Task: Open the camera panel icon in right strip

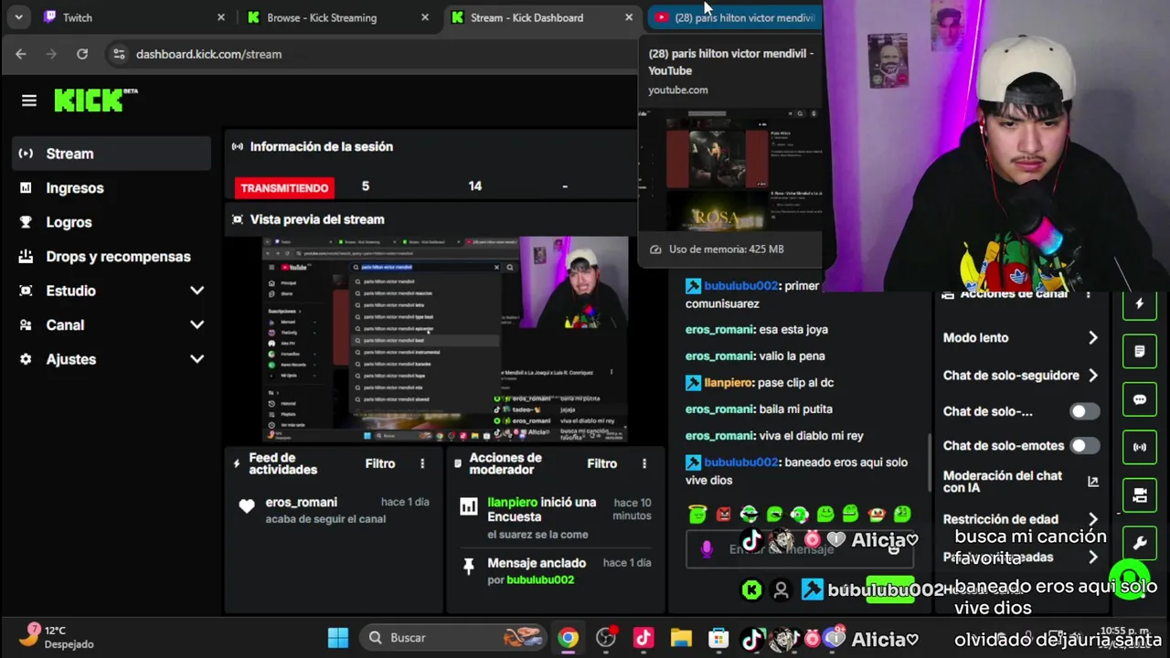Action: [x=1140, y=495]
